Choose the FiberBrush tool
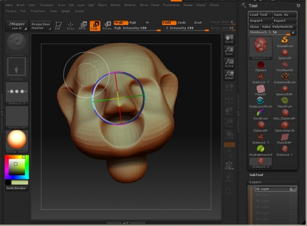The height and width of the screenshot is (226, 307). click(284, 102)
